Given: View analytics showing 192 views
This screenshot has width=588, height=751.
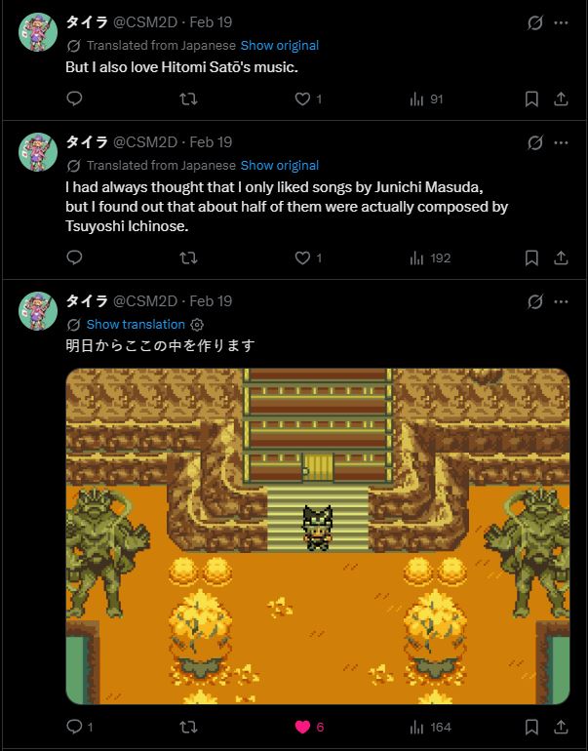Looking at the screenshot, I should point(430,258).
